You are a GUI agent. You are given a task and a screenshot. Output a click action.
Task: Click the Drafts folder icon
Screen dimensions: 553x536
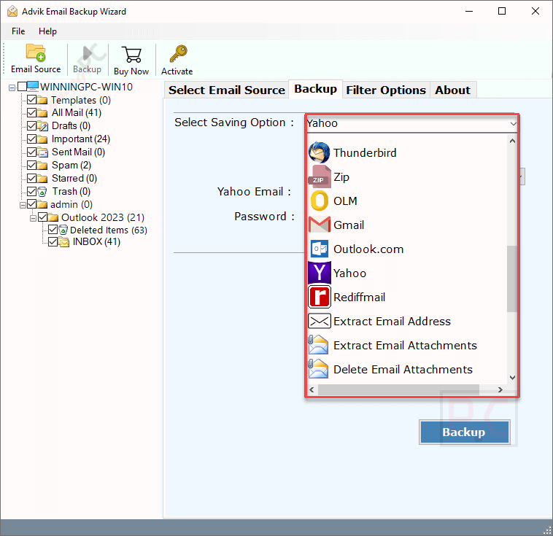42,126
